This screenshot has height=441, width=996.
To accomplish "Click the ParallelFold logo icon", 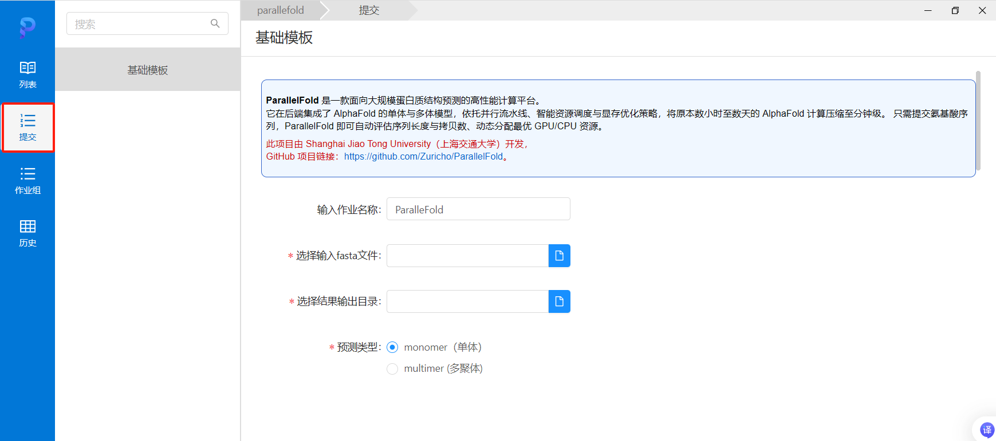I will click(27, 27).
